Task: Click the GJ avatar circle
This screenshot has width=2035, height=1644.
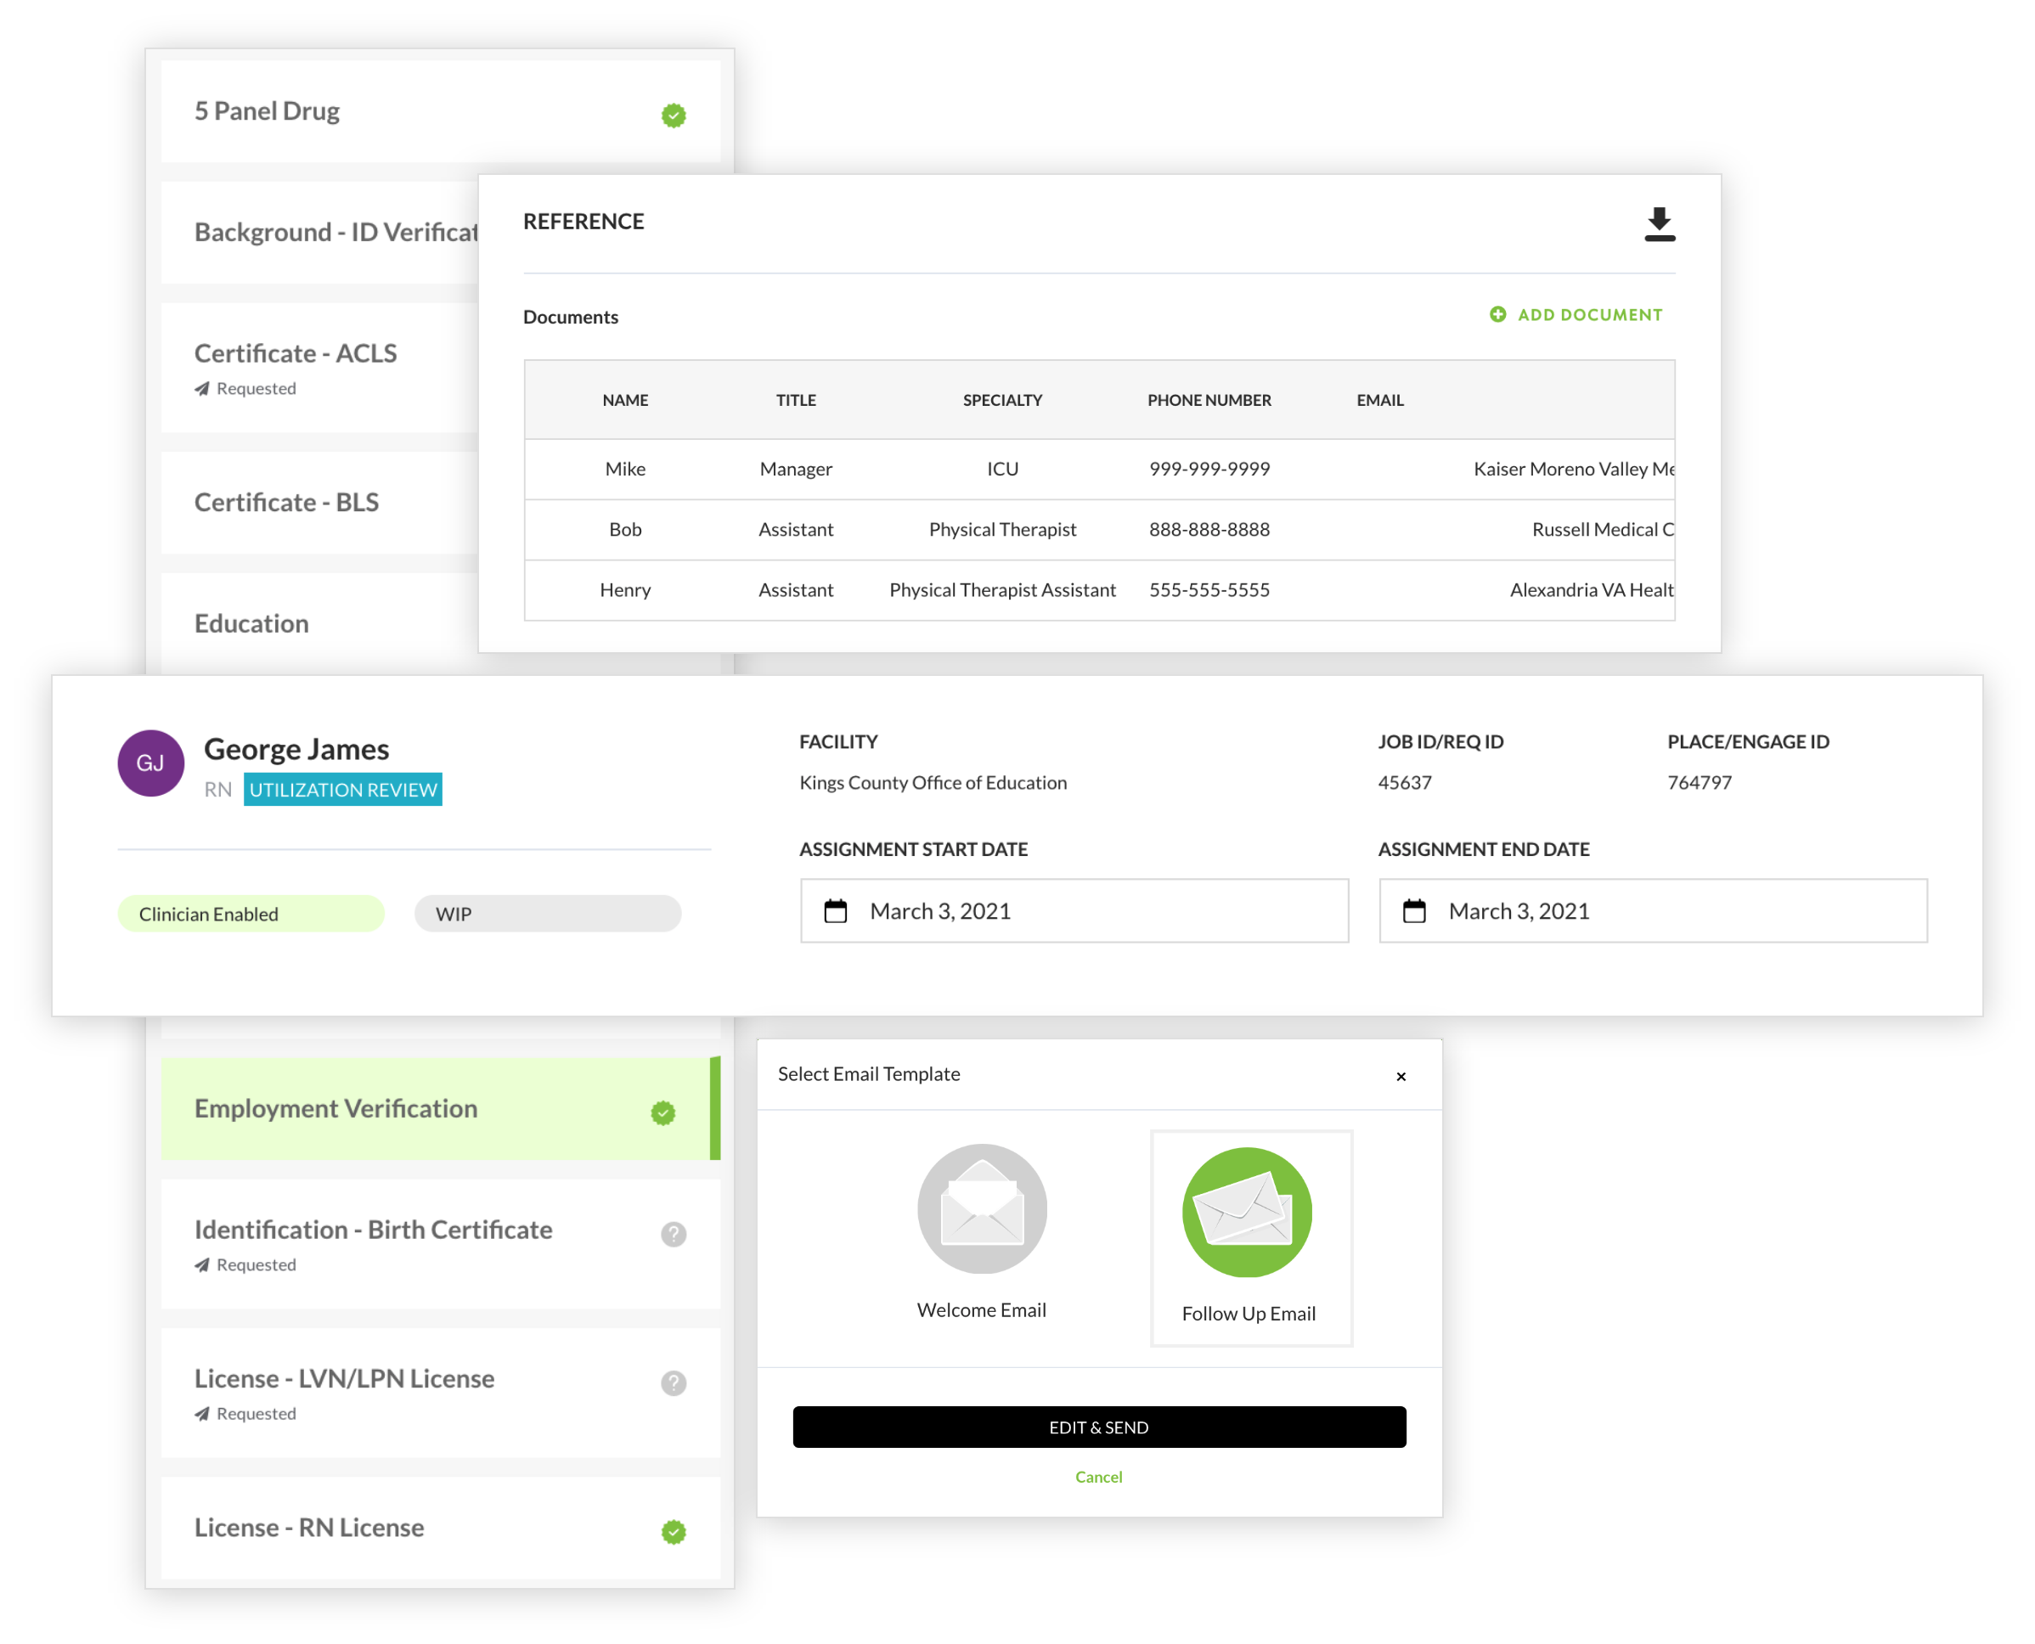Action: pyautogui.click(x=150, y=763)
